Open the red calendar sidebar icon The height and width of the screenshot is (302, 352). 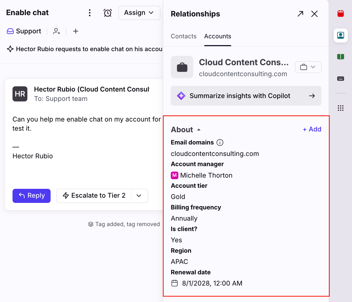click(341, 14)
